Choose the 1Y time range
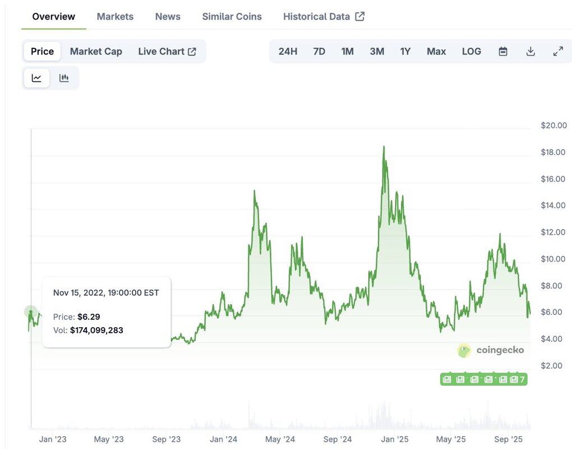Screen dimensions: 572x449 405,52
